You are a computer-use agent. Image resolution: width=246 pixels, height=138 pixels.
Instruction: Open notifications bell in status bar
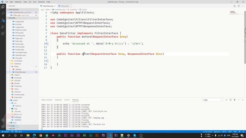(243, 132)
